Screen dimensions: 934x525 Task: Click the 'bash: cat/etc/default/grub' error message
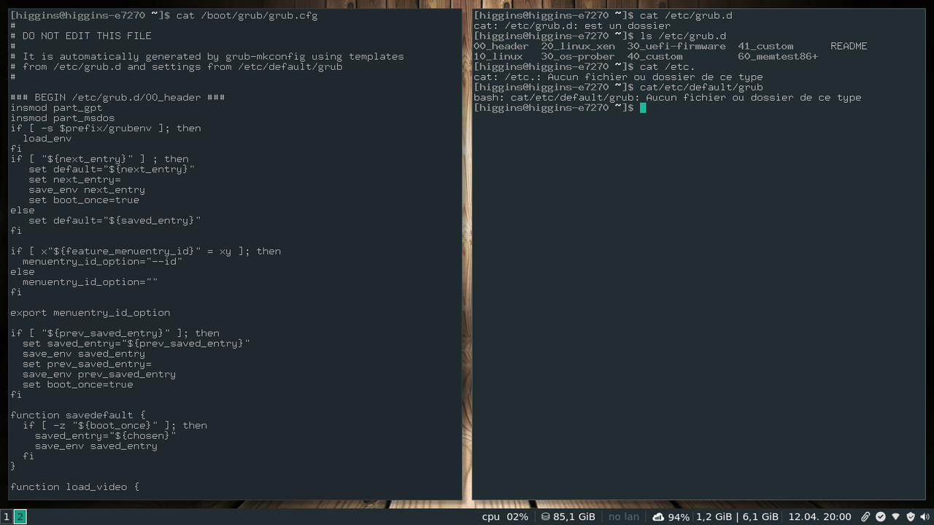click(x=667, y=97)
